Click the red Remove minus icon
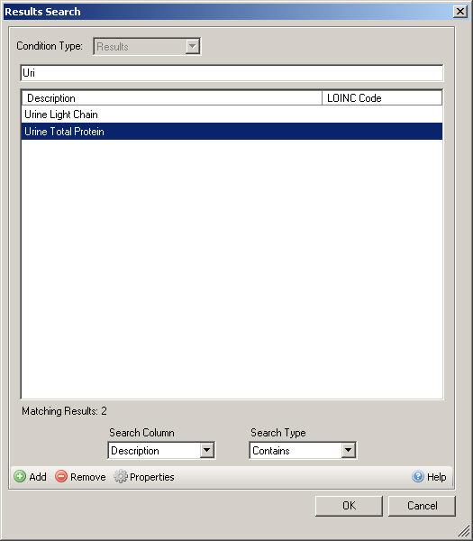This screenshot has height=541, width=473. [61, 476]
